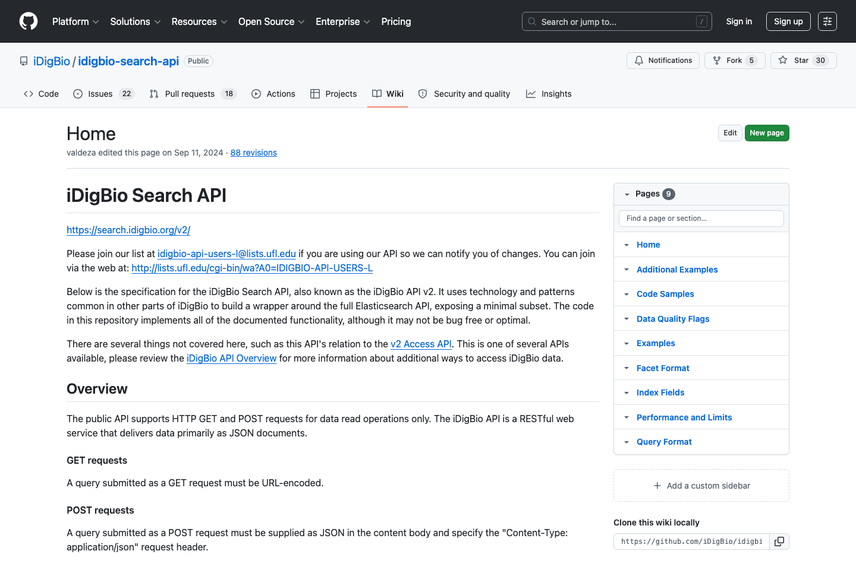Open the Resources dropdown menu
This screenshot has height=570, width=856.
coord(199,21)
